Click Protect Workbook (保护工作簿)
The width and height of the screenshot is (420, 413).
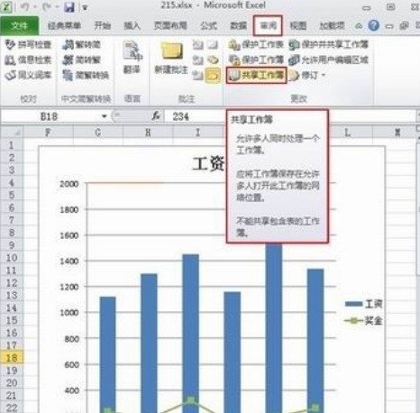256,60
